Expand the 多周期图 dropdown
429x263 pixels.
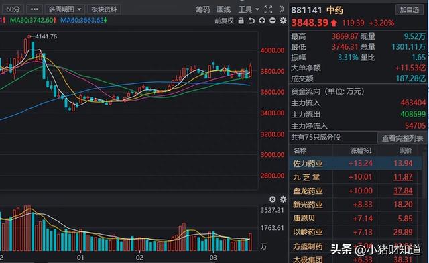coord(65,9)
